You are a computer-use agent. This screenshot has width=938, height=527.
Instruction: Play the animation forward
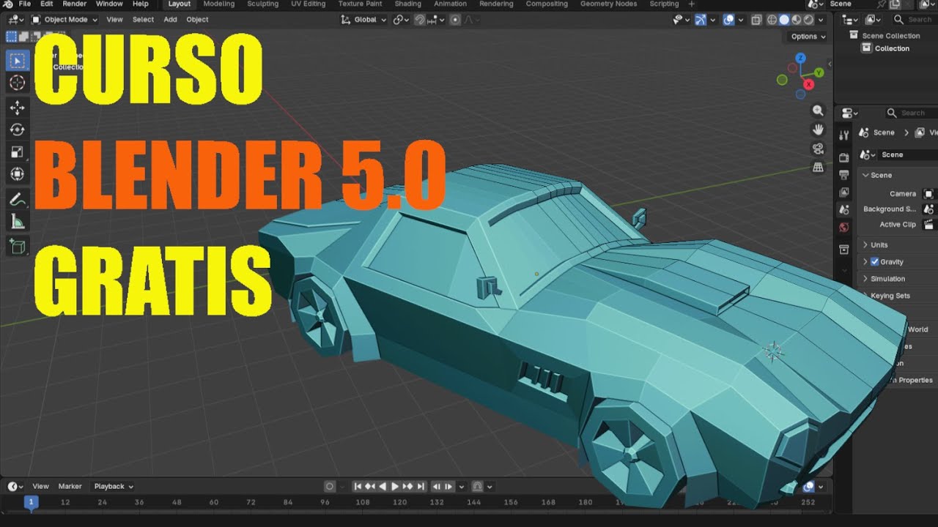click(x=395, y=486)
